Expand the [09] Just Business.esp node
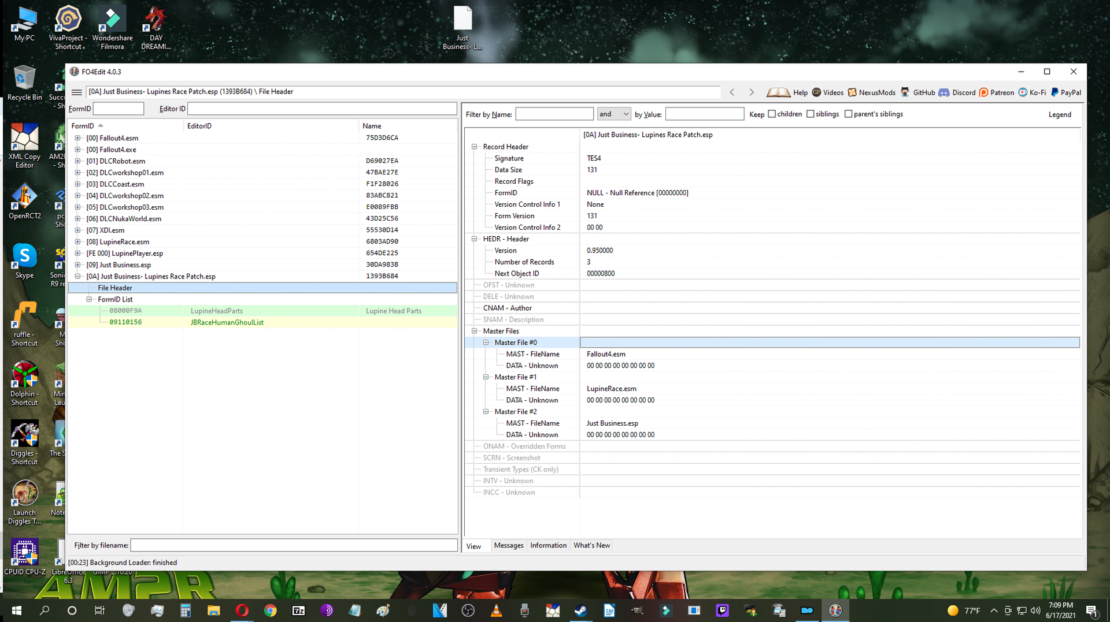 (77, 265)
